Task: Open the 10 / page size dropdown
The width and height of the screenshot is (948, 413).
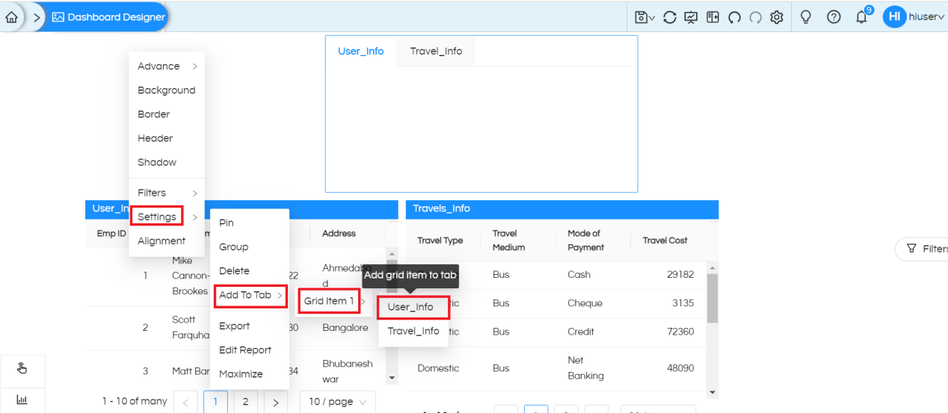Action: 338,402
